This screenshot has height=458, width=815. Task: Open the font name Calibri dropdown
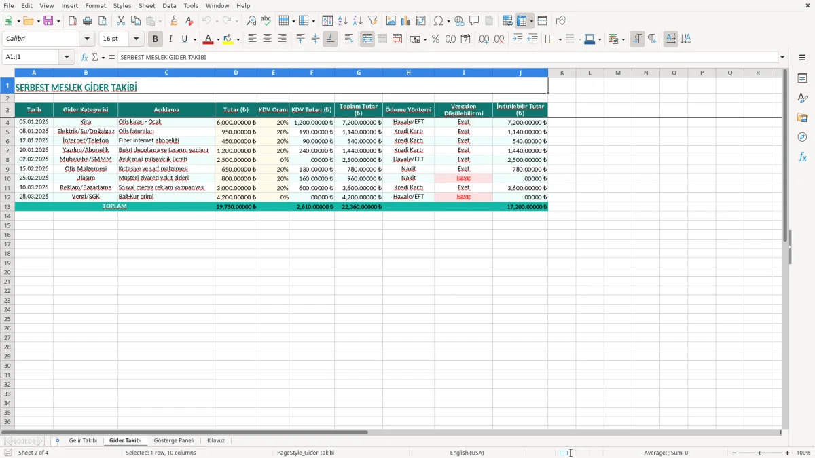pyautogui.click(x=86, y=39)
